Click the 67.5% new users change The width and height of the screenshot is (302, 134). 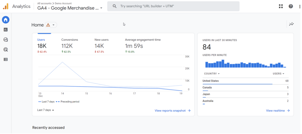tap(99, 52)
